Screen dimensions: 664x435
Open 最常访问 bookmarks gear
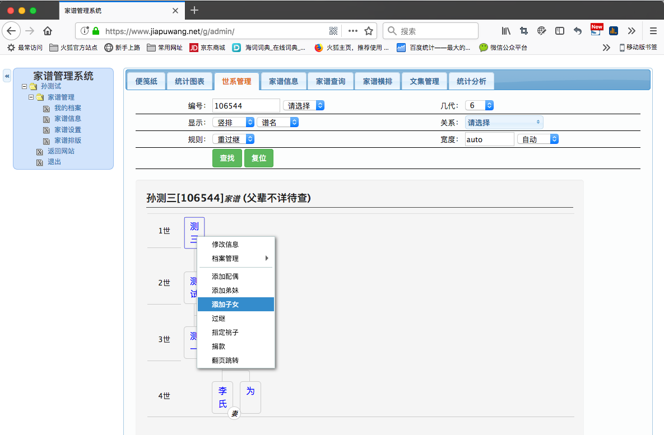tap(25, 48)
